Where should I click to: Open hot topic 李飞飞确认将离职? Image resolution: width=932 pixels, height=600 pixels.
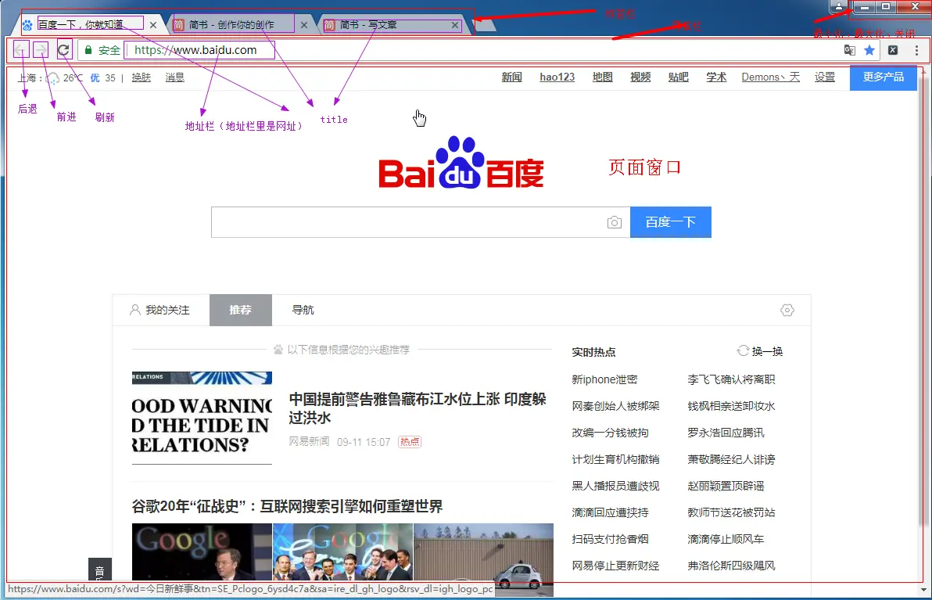point(731,379)
